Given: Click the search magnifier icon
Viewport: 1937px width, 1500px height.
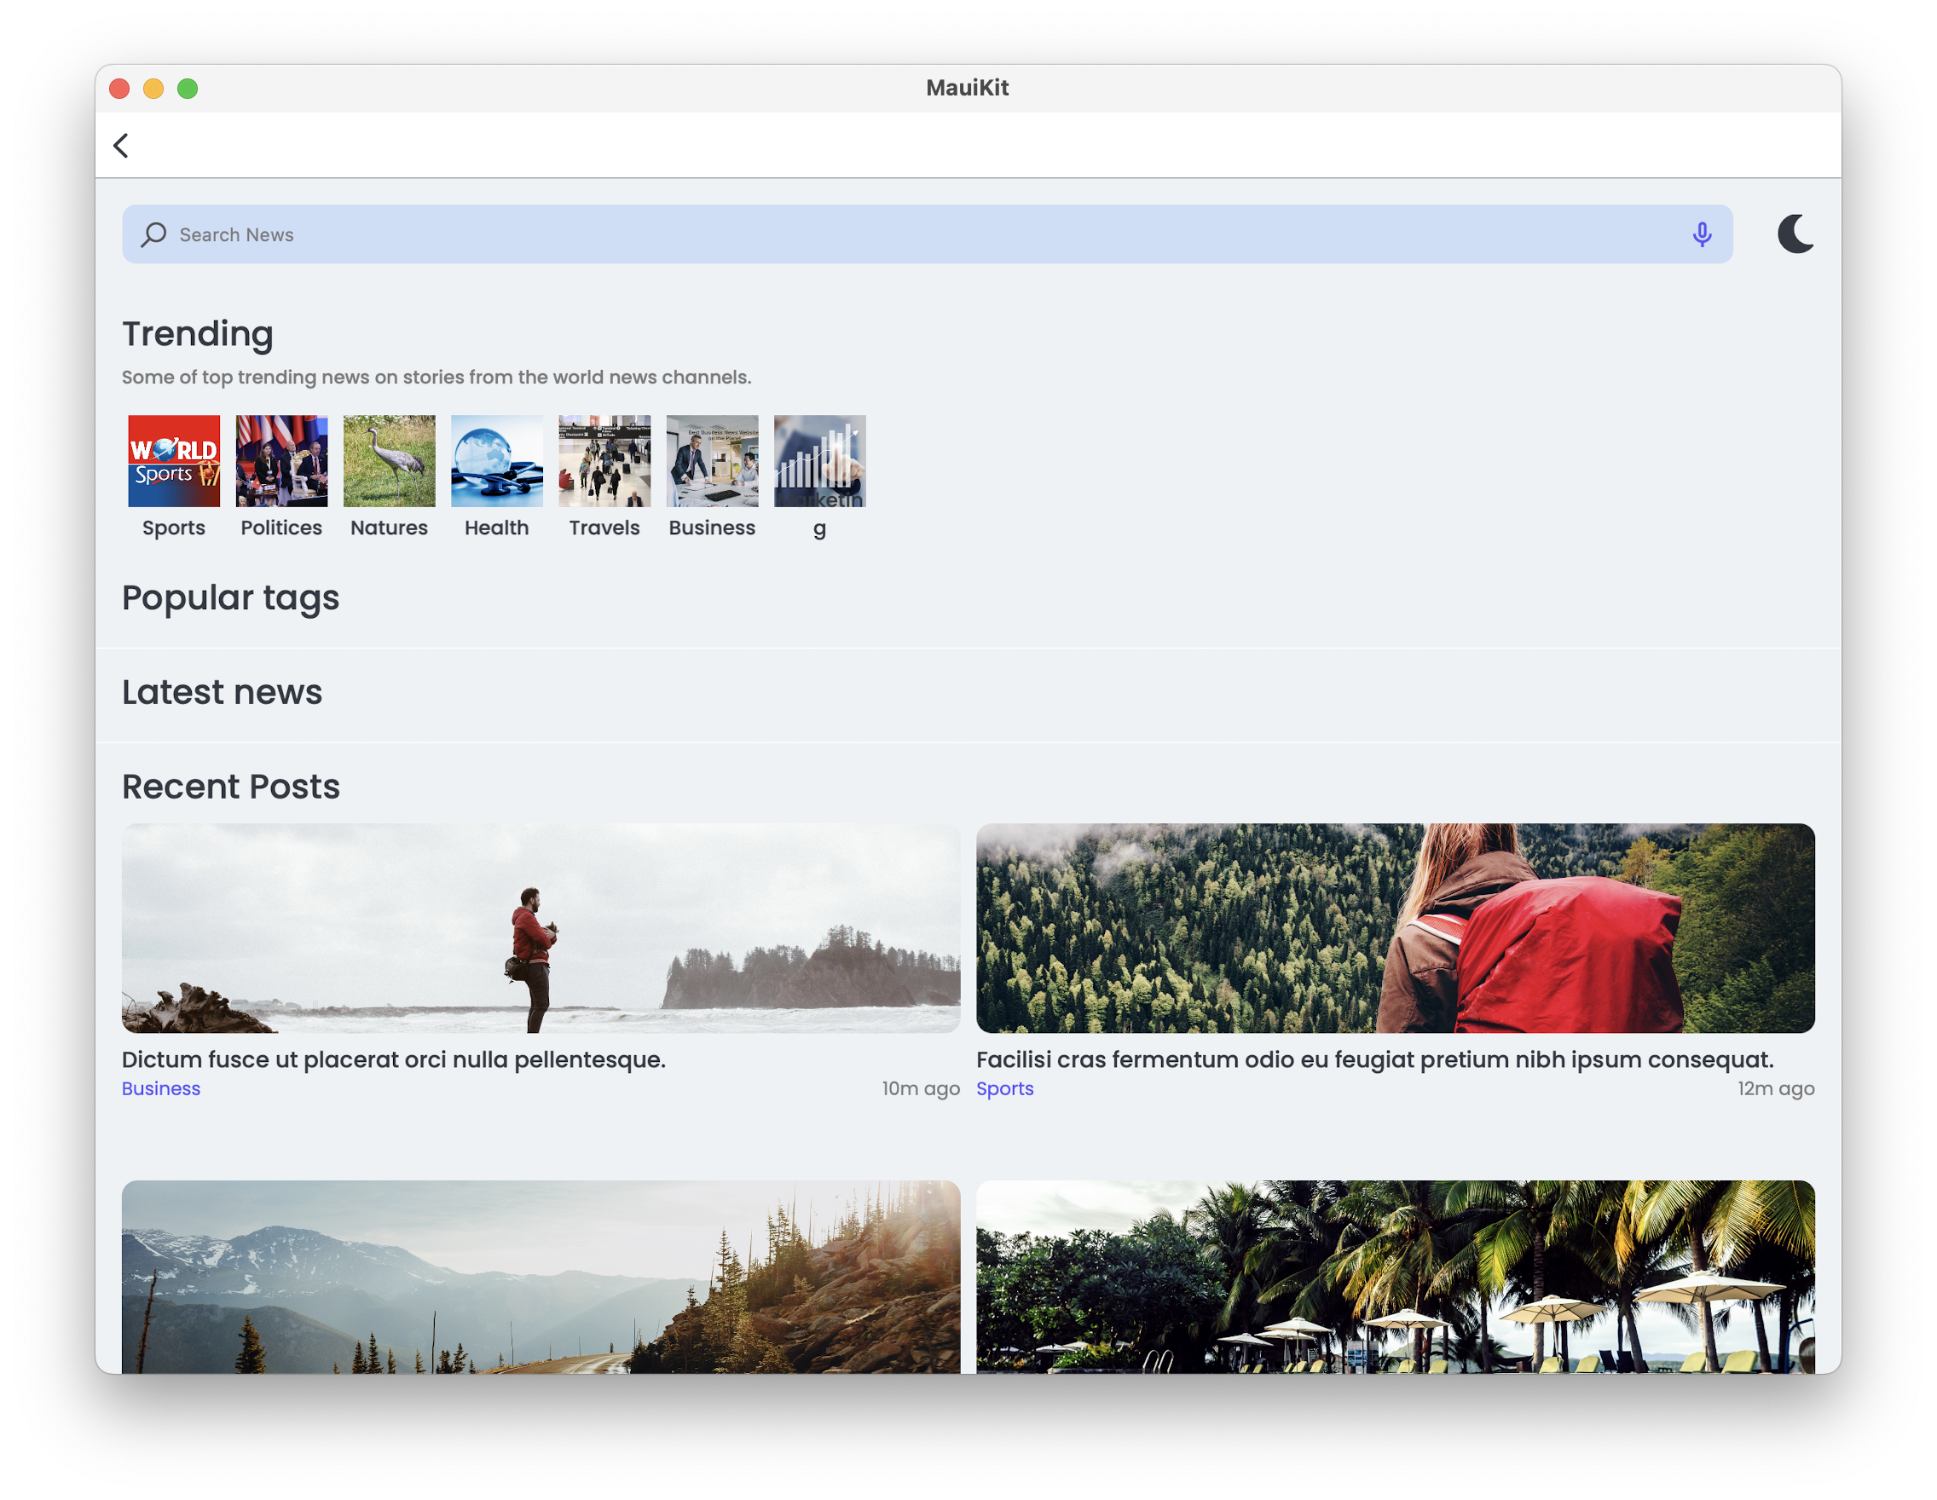Looking at the screenshot, I should (154, 234).
